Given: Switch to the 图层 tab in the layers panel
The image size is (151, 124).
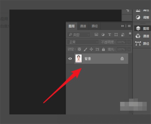Looking at the screenshot, I should point(71,26).
